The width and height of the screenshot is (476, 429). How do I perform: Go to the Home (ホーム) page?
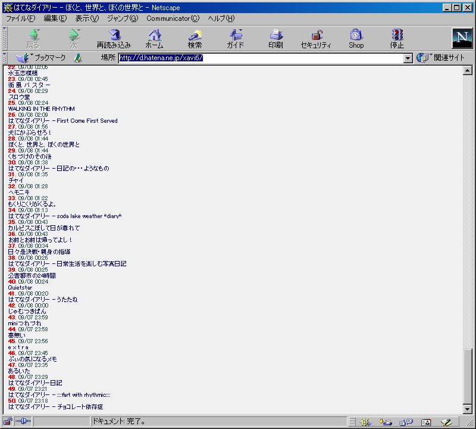[x=155, y=39]
